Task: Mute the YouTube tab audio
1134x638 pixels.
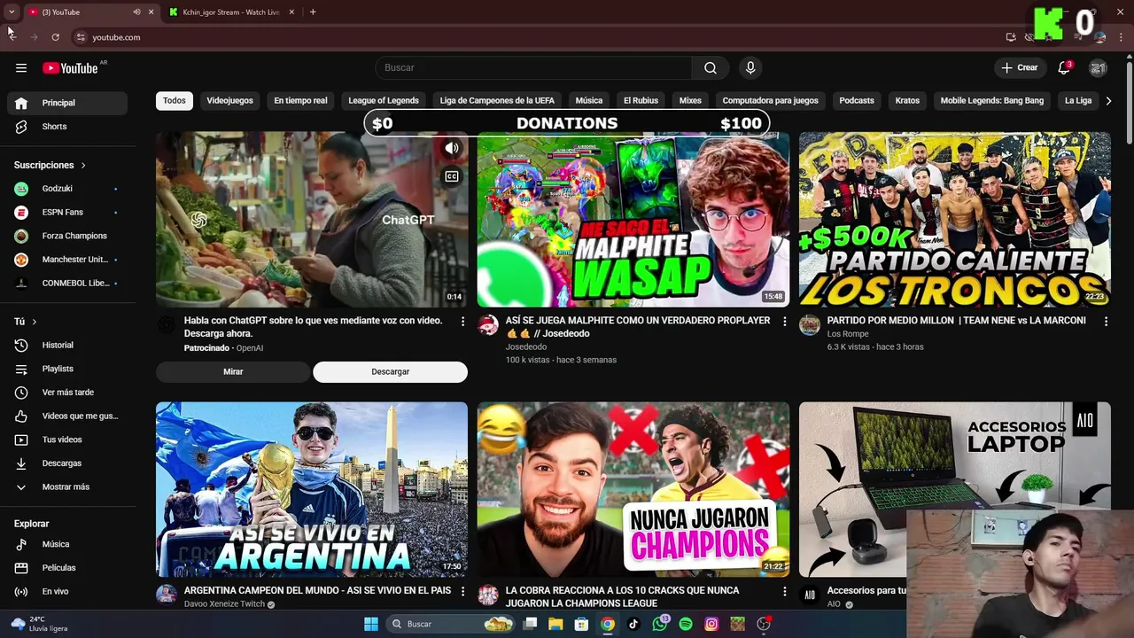Action: [x=136, y=12]
